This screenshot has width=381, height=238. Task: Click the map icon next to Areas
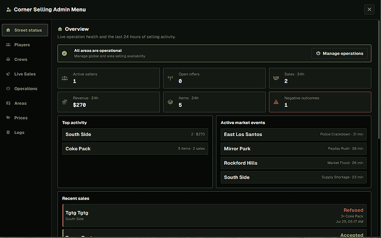(8, 103)
